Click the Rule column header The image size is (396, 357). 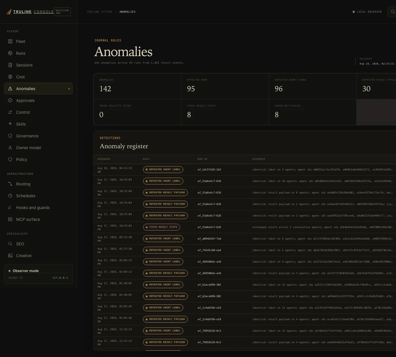pos(146,159)
